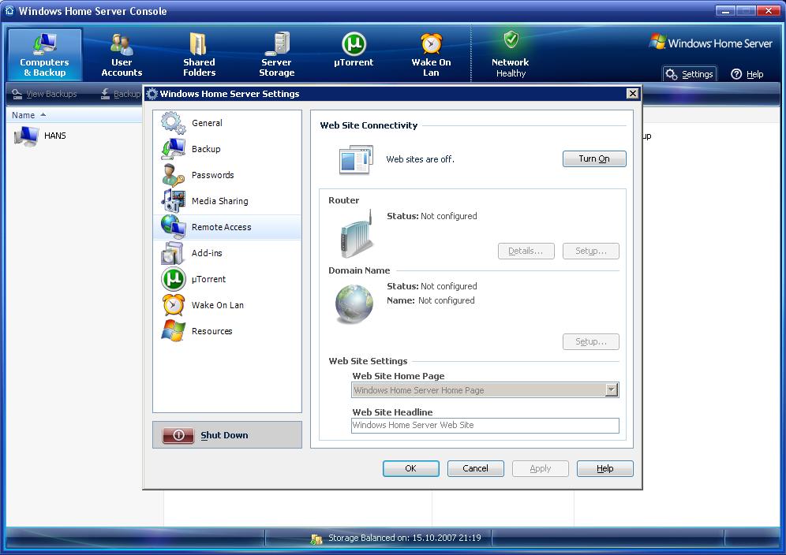Click the Apply button
Screen dimensions: 786x555
click(x=540, y=468)
